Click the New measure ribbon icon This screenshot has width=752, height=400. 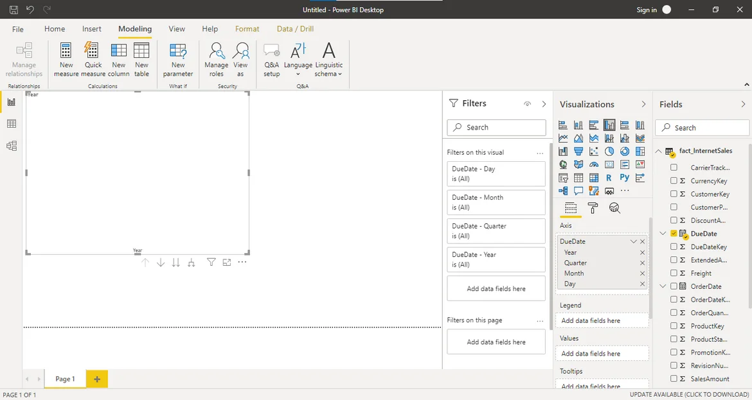coord(66,59)
